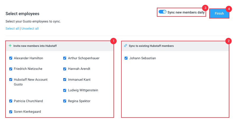Click the name Regina Spektor
The width and height of the screenshot is (233, 122).
click(x=79, y=101)
